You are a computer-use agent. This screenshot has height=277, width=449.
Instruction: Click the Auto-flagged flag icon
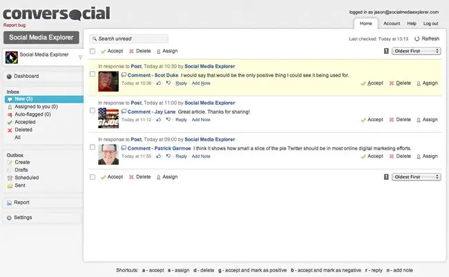(10, 114)
